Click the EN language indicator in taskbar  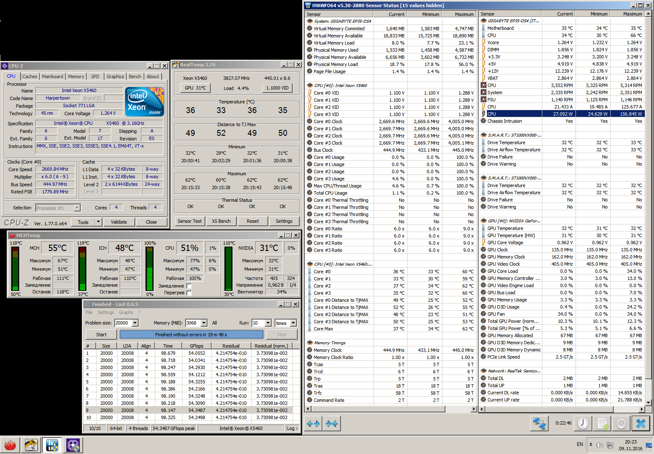(580, 444)
